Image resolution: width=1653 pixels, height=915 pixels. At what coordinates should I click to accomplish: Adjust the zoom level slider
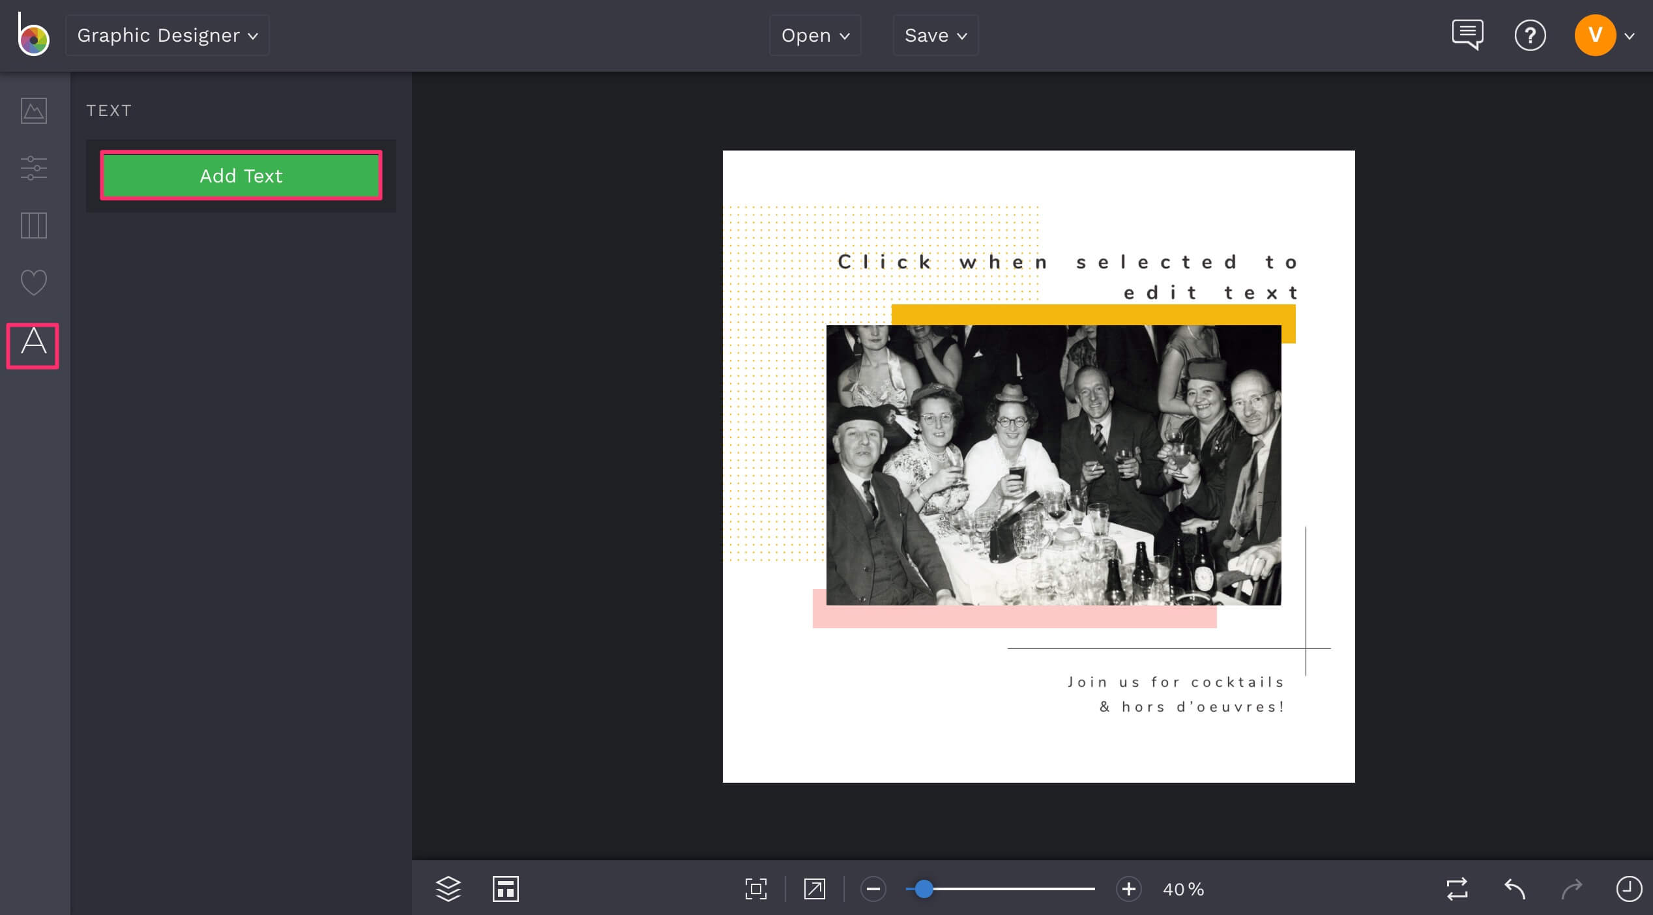[x=924, y=889]
